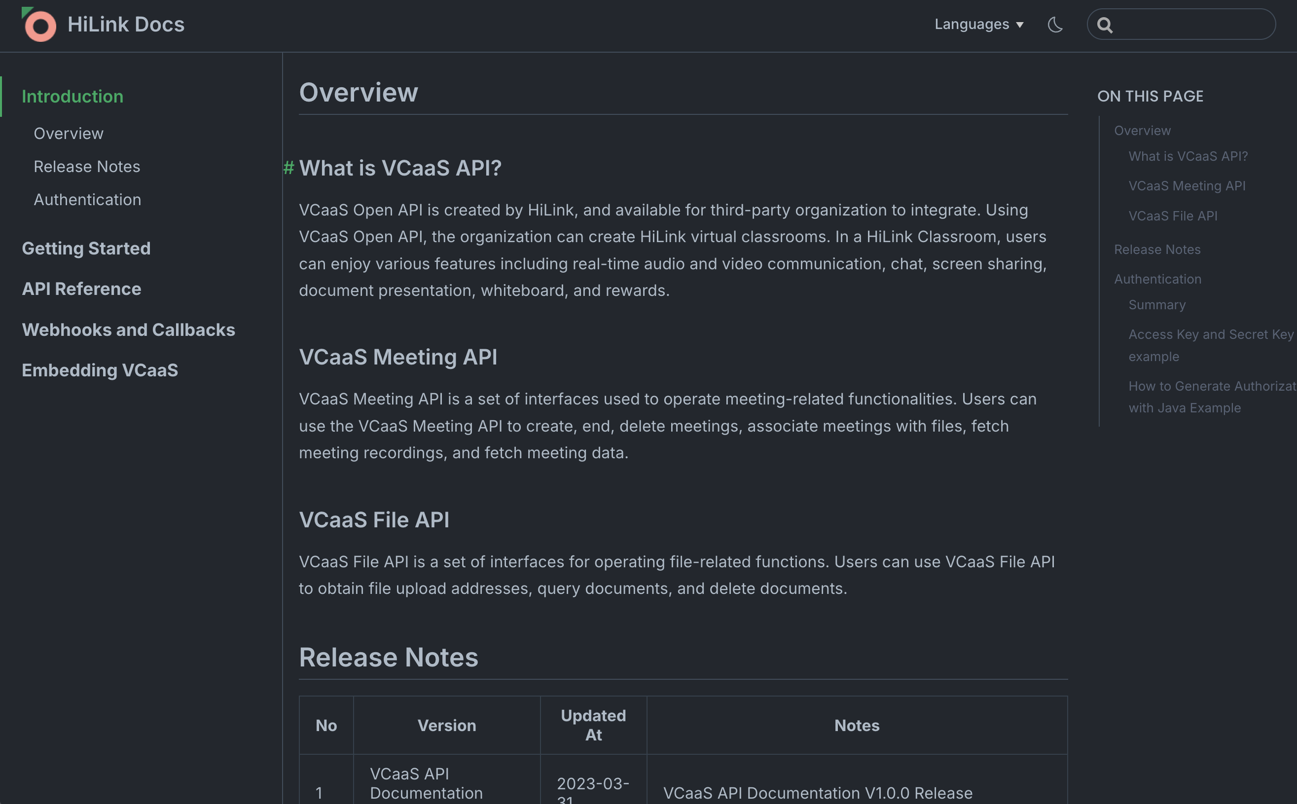Focus the search input field

tap(1181, 24)
